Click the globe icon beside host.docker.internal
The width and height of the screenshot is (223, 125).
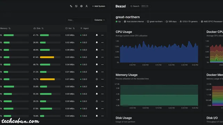pyautogui.click(x=125, y=22)
